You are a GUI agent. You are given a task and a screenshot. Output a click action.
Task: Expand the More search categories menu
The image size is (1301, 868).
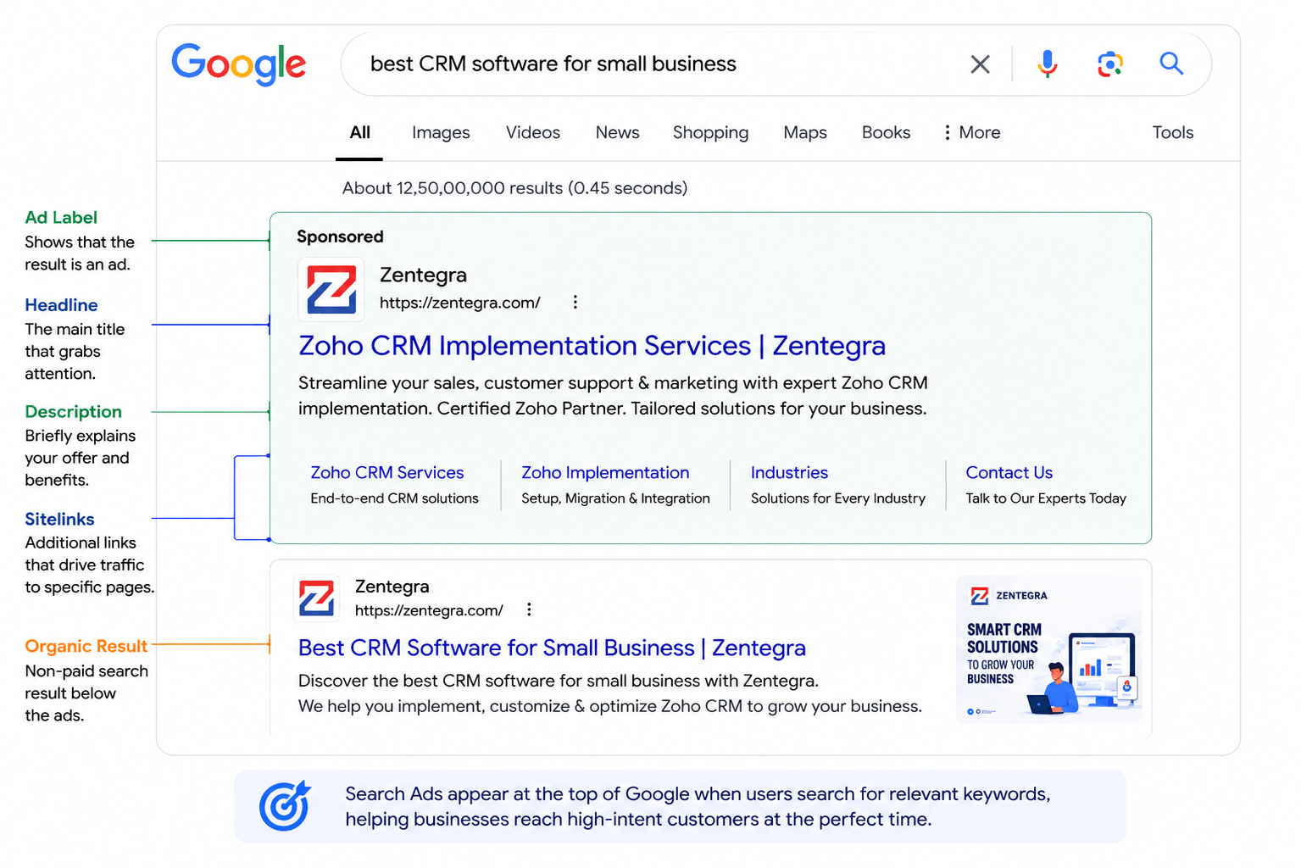tap(972, 133)
